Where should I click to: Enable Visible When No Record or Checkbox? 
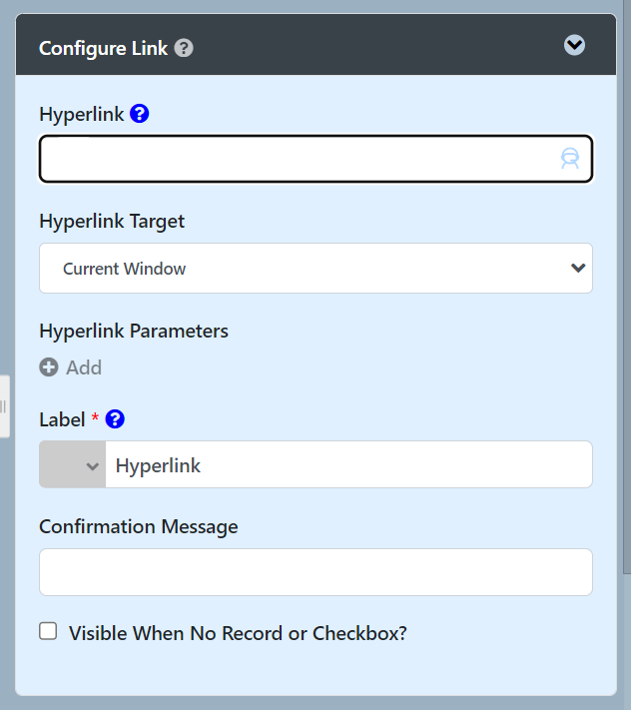coord(48,631)
